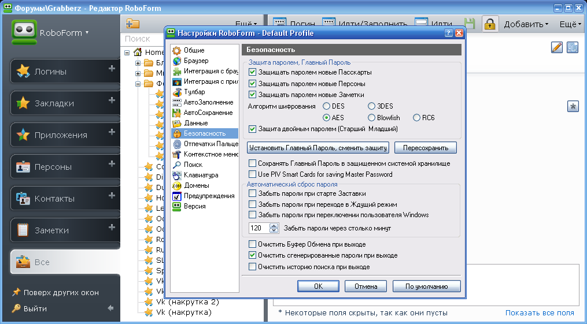Viewport: 587px width, 324px height.
Task: Select the 3DES encryption radio button
Action: pos(371,106)
